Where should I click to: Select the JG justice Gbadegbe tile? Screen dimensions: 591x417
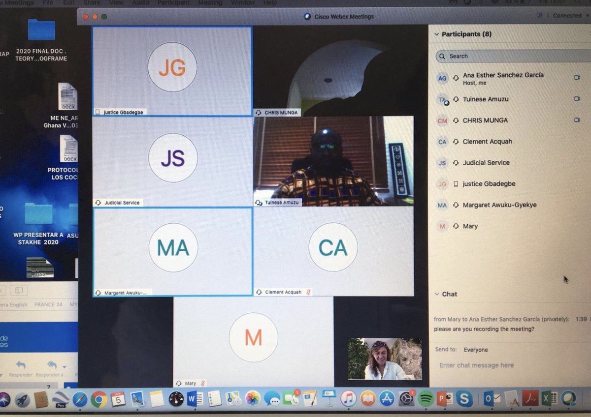[172, 71]
